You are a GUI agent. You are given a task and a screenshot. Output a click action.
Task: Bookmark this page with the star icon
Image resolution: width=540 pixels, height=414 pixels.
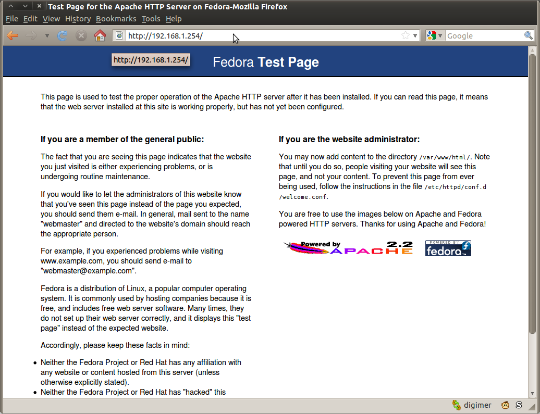(406, 35)
